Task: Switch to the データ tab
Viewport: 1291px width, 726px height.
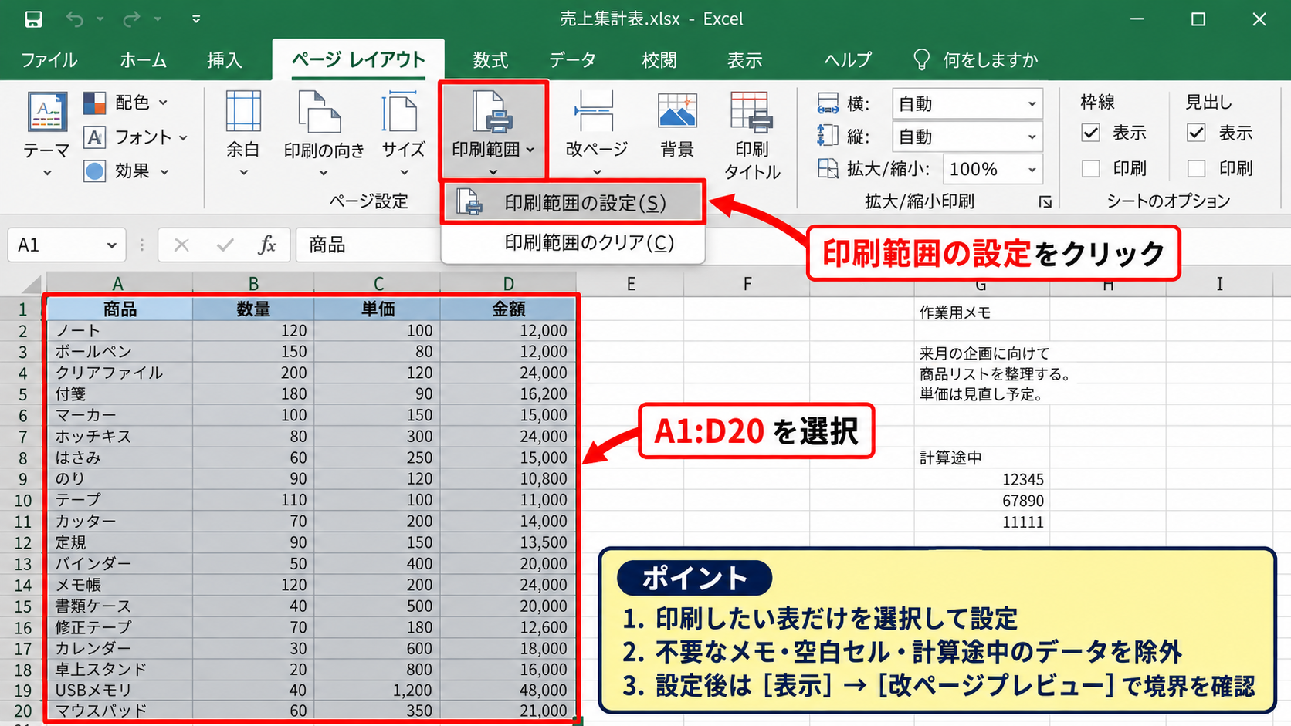Action: click(x=572, y=60)
